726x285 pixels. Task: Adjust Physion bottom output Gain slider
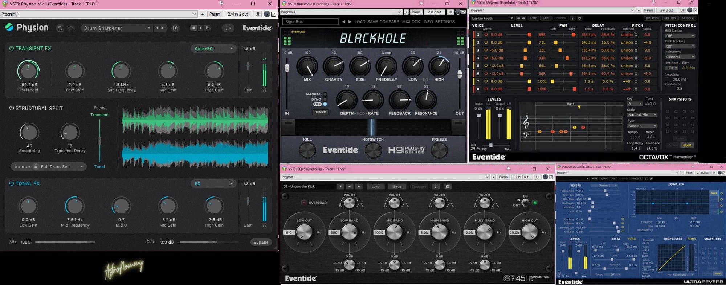[209, 242]
